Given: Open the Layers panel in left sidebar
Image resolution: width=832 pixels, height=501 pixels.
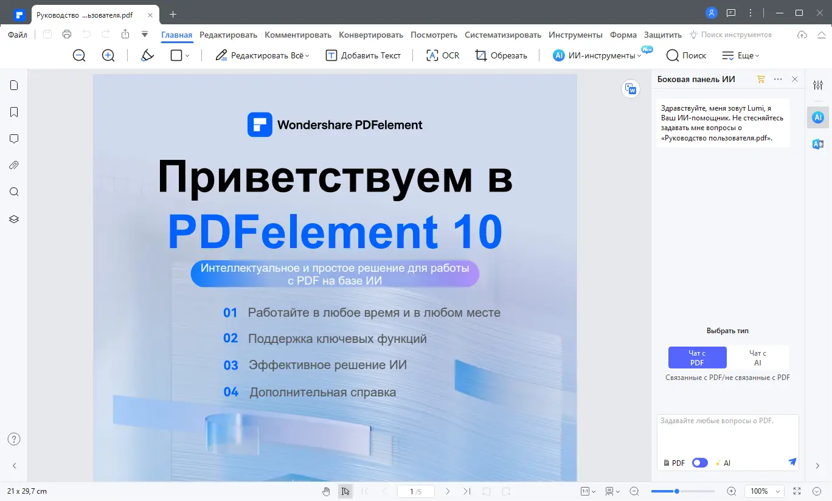Looking at the screenshot, I should pyautogui.click(x=13, y=219).
